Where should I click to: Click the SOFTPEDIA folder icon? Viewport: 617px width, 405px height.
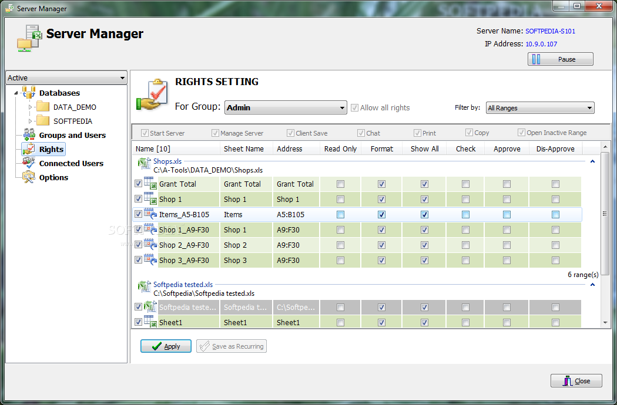tap(43, 121)
